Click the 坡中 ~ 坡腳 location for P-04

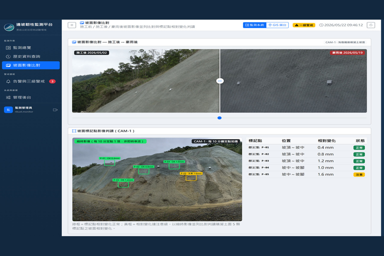(293, 168)
